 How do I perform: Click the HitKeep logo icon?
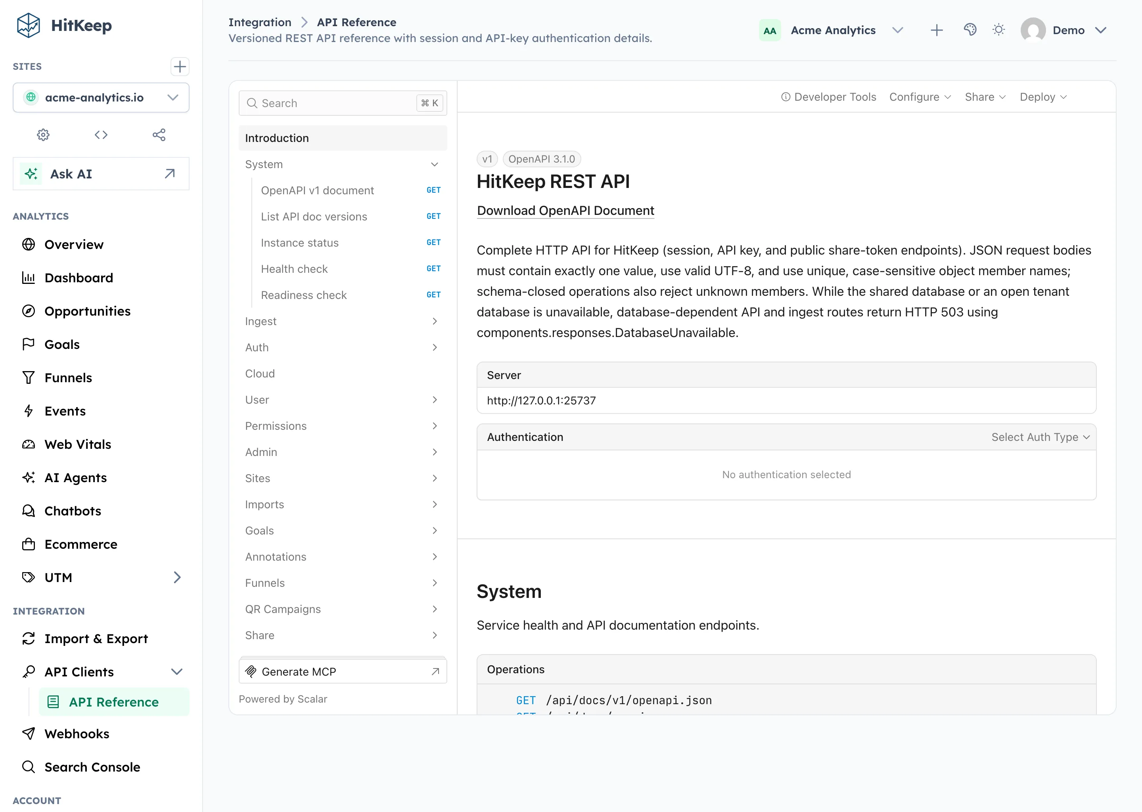[x=29, y=25]
